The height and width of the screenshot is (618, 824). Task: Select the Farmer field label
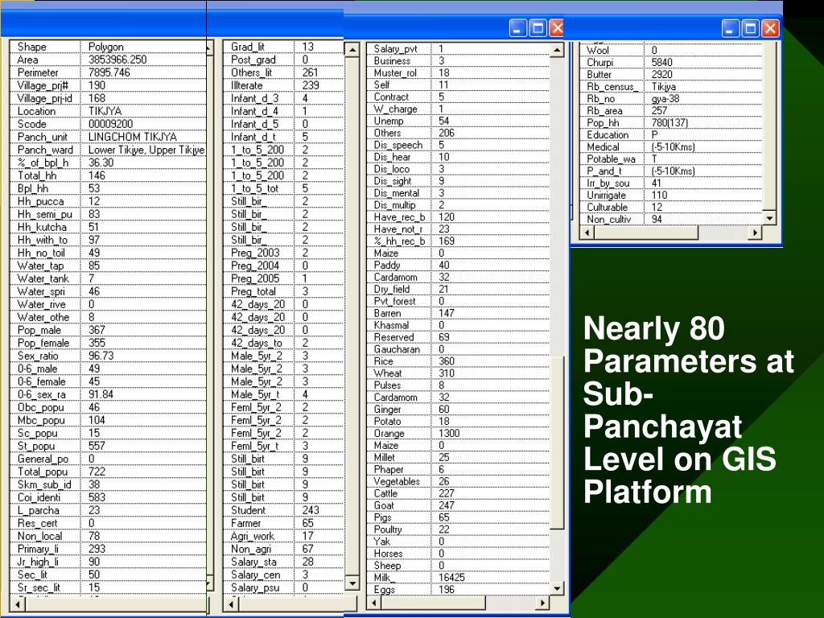coord(246,523)
